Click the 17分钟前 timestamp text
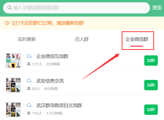 coord(54,113)
